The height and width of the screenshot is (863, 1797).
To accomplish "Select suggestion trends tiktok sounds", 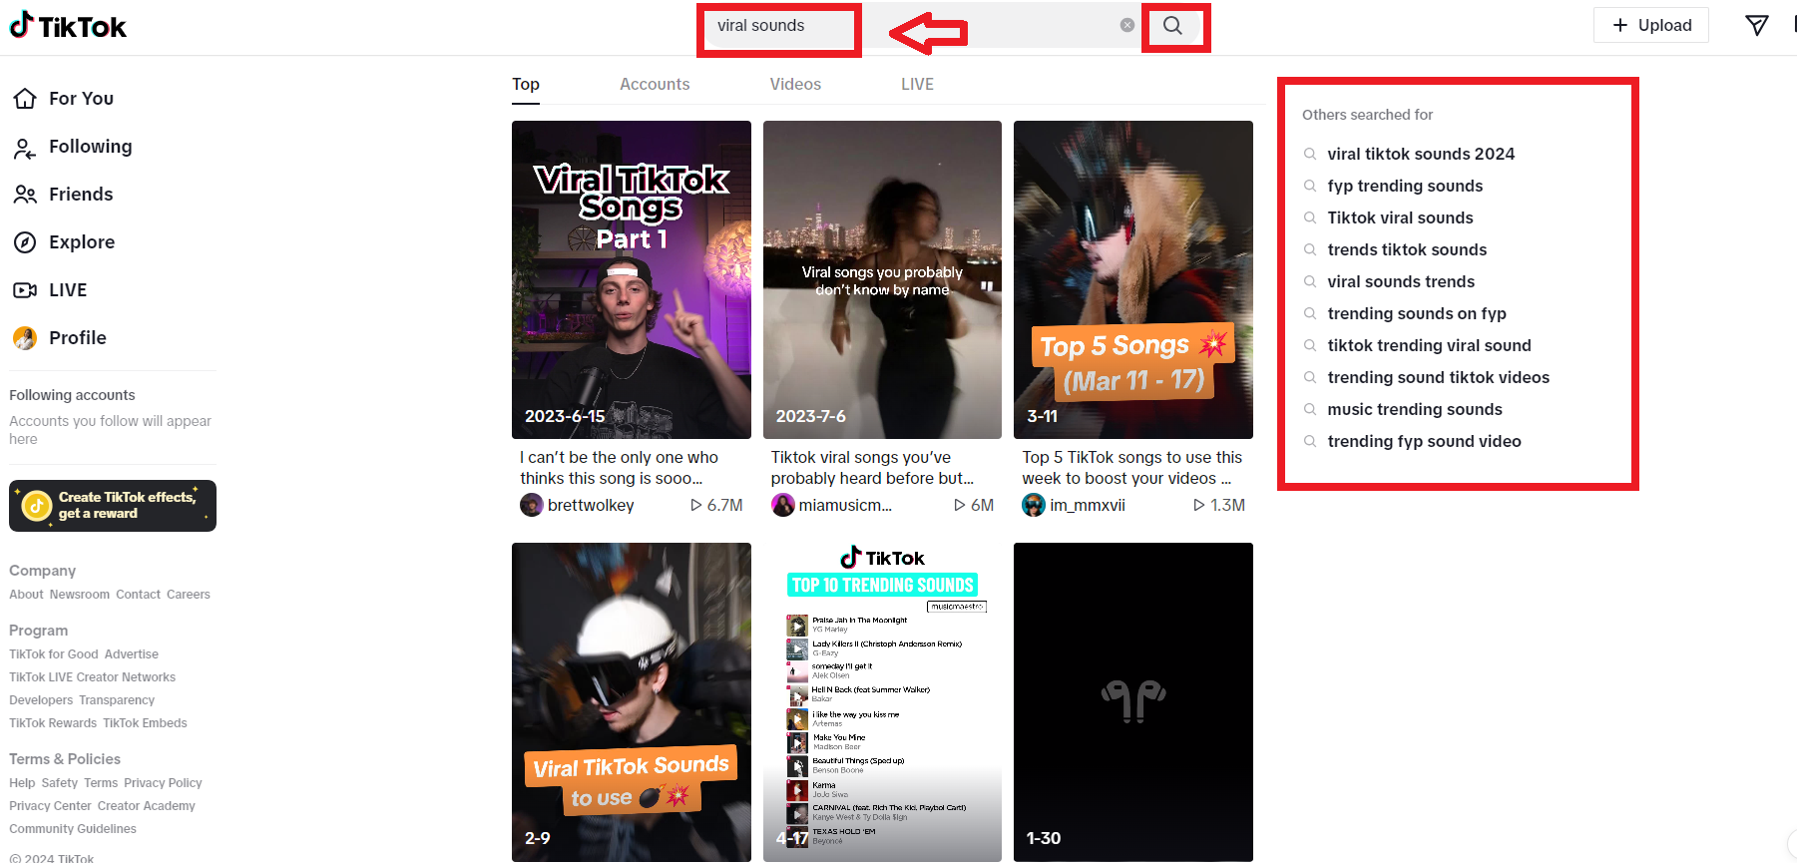I will click(x=1407, y=249).
